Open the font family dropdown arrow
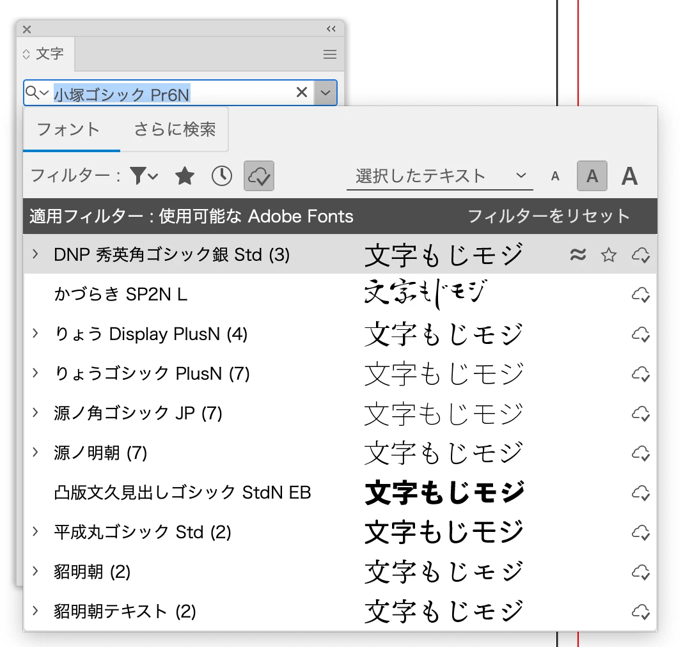The width and height of the screenshot is (683, 647). point(326,93)
